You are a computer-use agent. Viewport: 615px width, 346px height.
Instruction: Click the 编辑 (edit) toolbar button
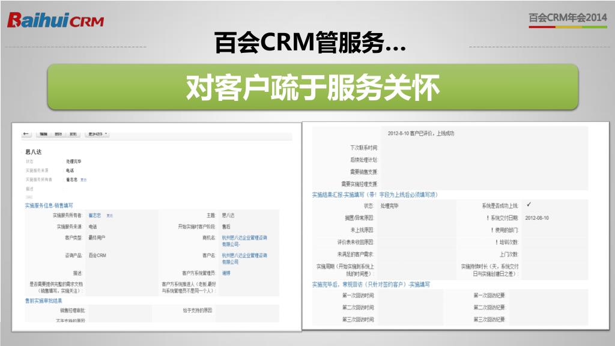tap(43, 134)
